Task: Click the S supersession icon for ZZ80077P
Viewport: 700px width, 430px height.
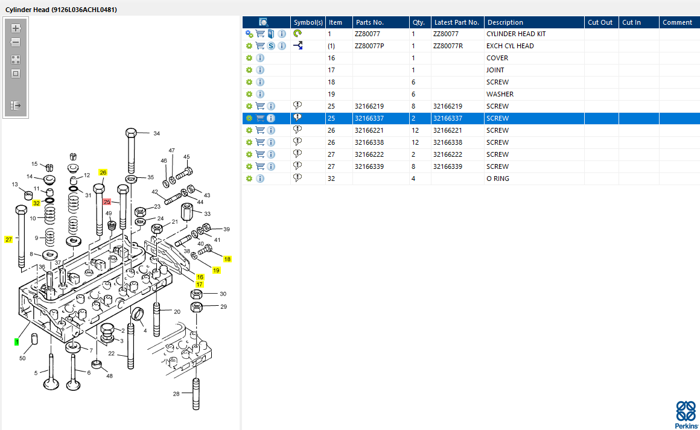Action: [x=271, y=46]
